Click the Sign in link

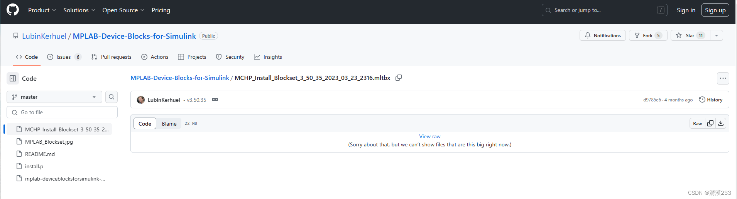coord(686,10)
